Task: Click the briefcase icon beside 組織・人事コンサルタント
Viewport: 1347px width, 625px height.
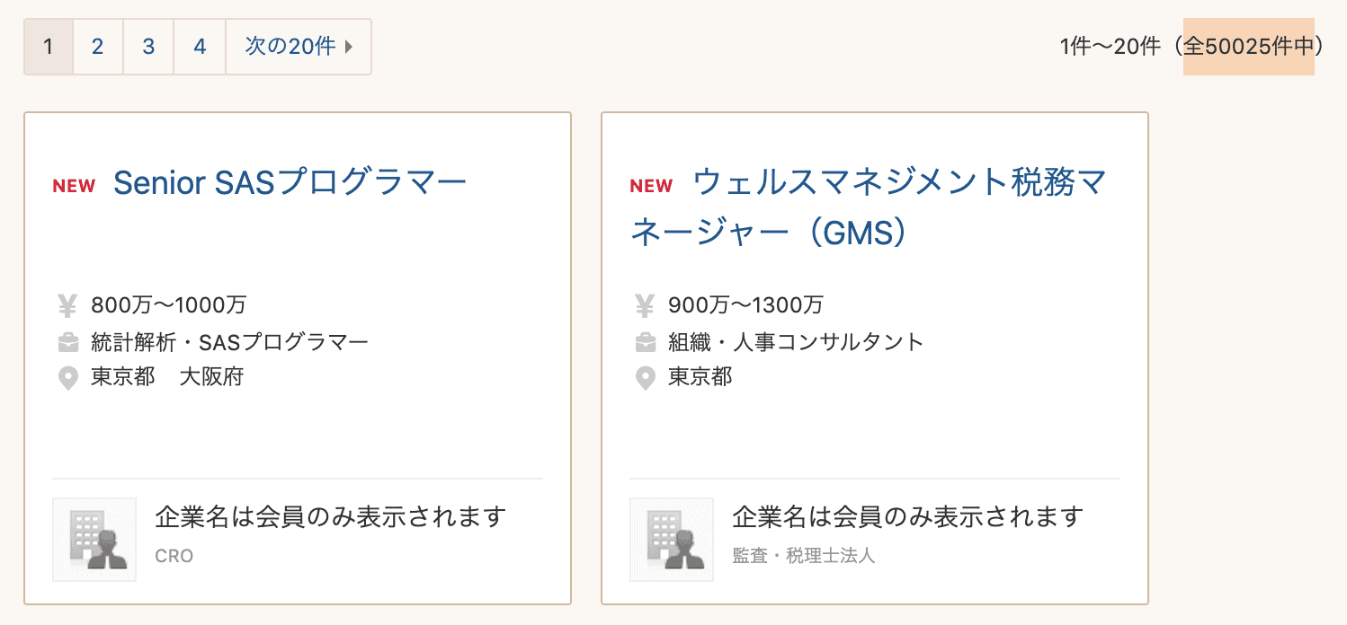Action: pos(644,342)
